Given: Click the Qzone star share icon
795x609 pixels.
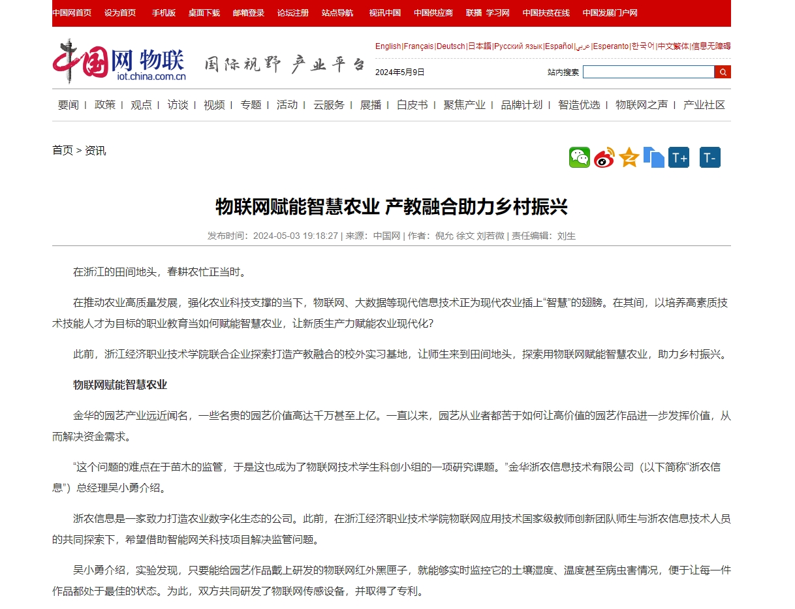Looking at the screenshot, I should (629, 157).
